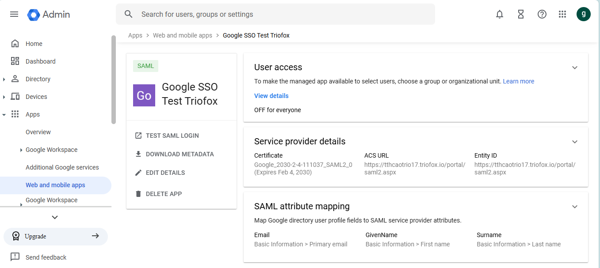Click the Delete App trash icon
This screenshot has width=600, height=268.
(x=138, y=194)
